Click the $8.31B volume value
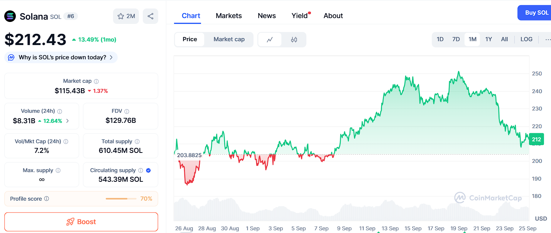551x233 pixels. pyautogui.click(x=24, y=121)
